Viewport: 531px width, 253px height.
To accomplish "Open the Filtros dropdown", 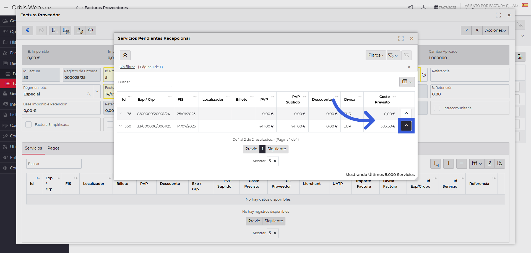I will pos(375,55).
